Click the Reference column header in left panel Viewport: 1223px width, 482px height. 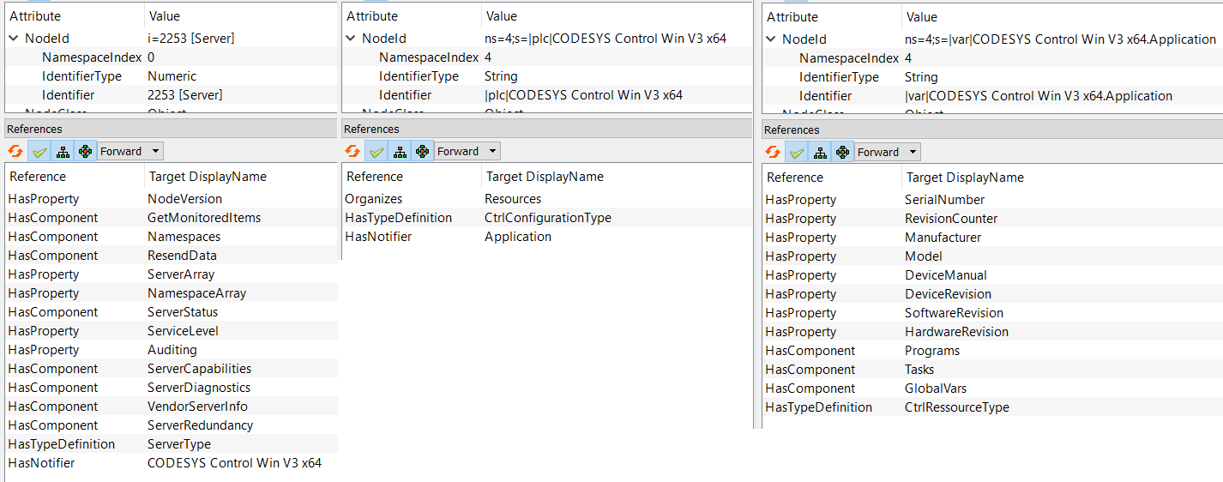pyautogui.click(x=38, y=177)
